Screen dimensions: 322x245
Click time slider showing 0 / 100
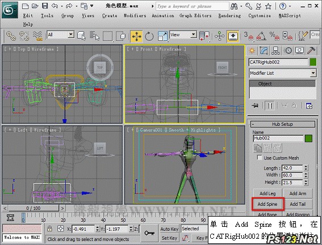(34, 208)
